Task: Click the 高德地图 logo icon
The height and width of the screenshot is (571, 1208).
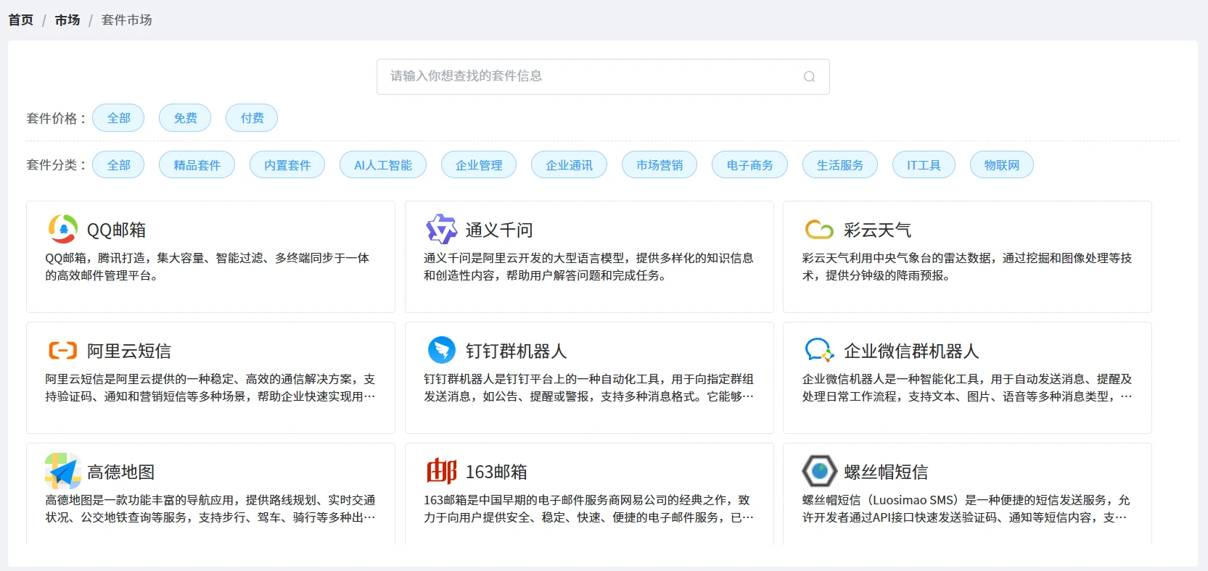Action: (x=62, y=471)
